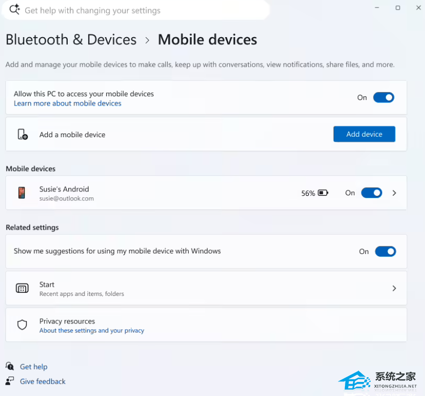Click the Privacy resources shield icon
The height and width of the screenshot is (396, 425).
pyautogui.click(x=22, y=324)
